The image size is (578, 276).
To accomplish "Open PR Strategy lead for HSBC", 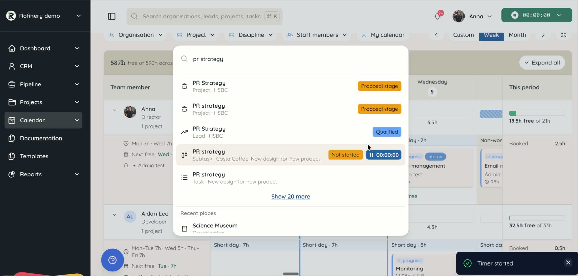I will click(291, 132).
